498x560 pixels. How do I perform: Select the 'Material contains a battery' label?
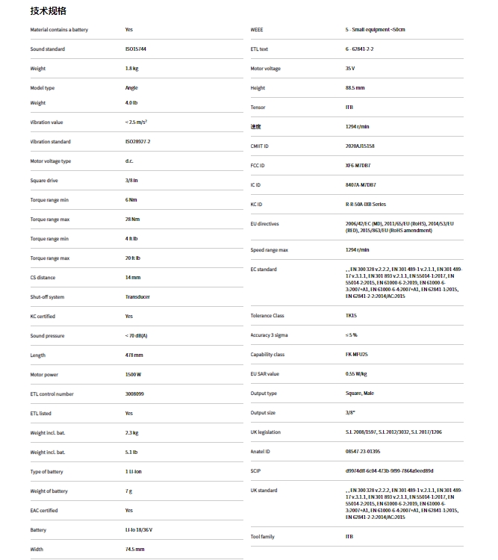point(59,30)
